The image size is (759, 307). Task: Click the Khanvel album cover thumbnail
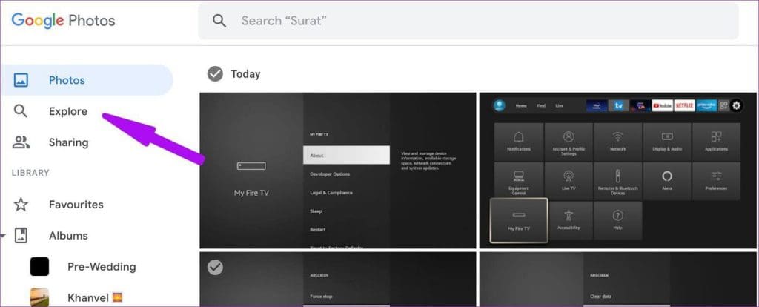click(x=39, y=297)
